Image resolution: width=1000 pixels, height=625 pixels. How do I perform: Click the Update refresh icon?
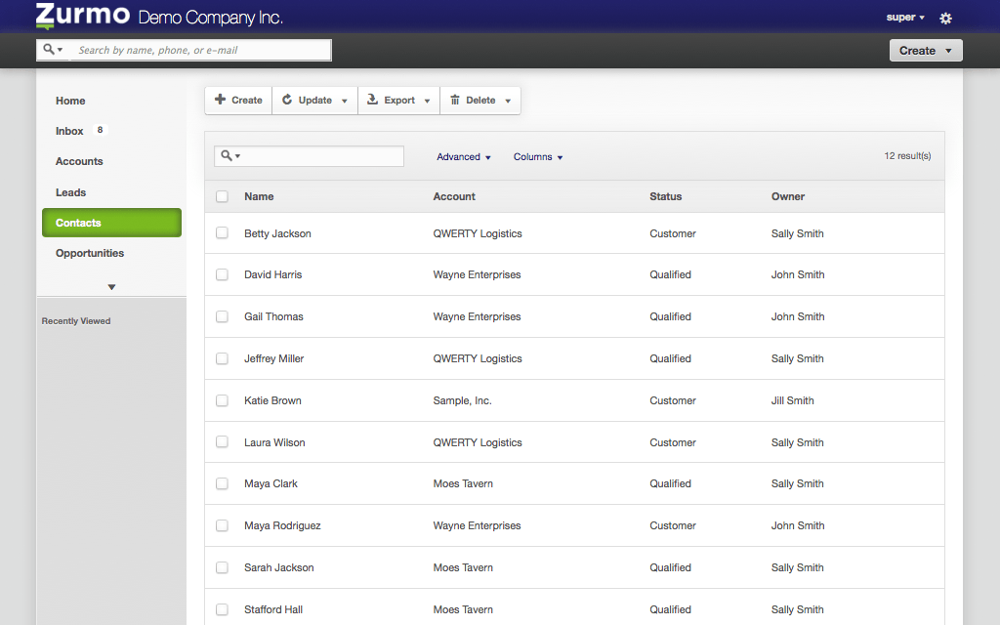tap(287, 100)
